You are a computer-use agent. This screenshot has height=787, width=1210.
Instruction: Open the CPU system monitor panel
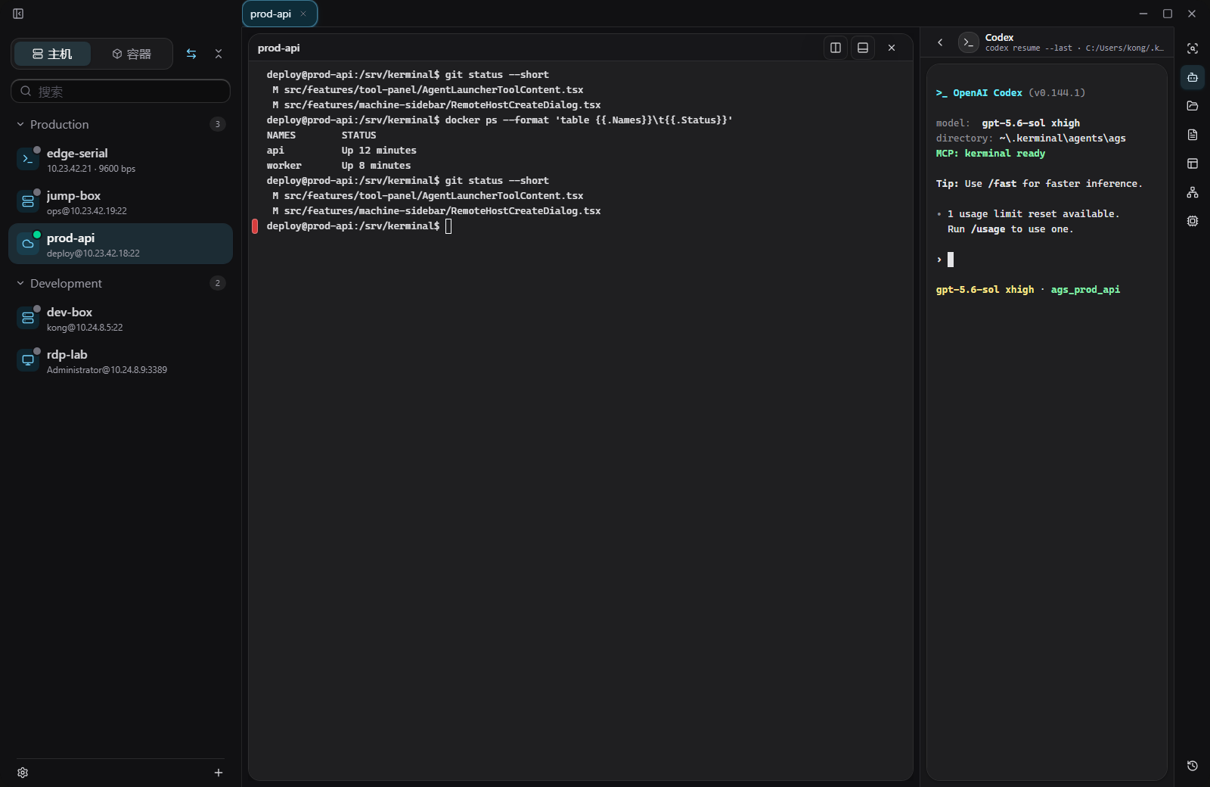(x=1193, y=221)
